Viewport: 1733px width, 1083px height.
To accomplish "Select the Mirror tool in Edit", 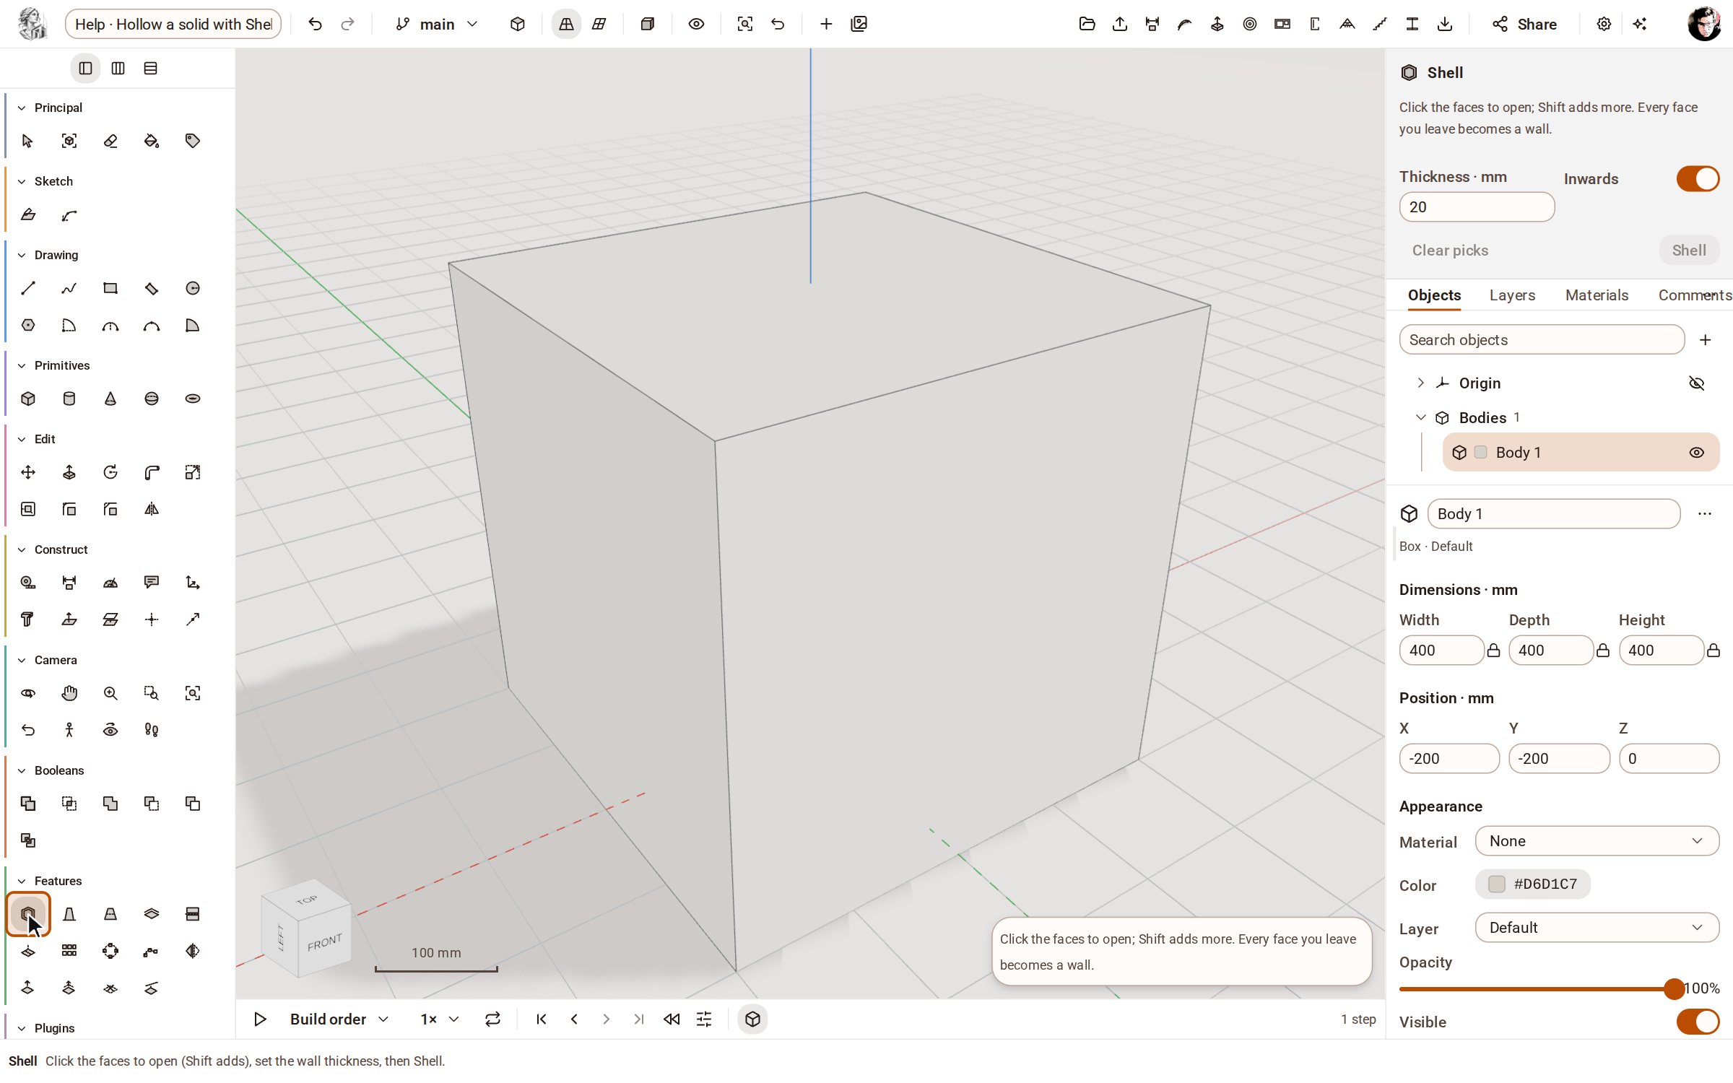I will click(x=152, y=509).
